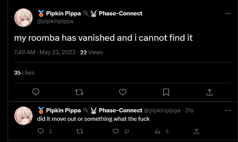Open the more options menu on main tweet

tap(228, 13)
